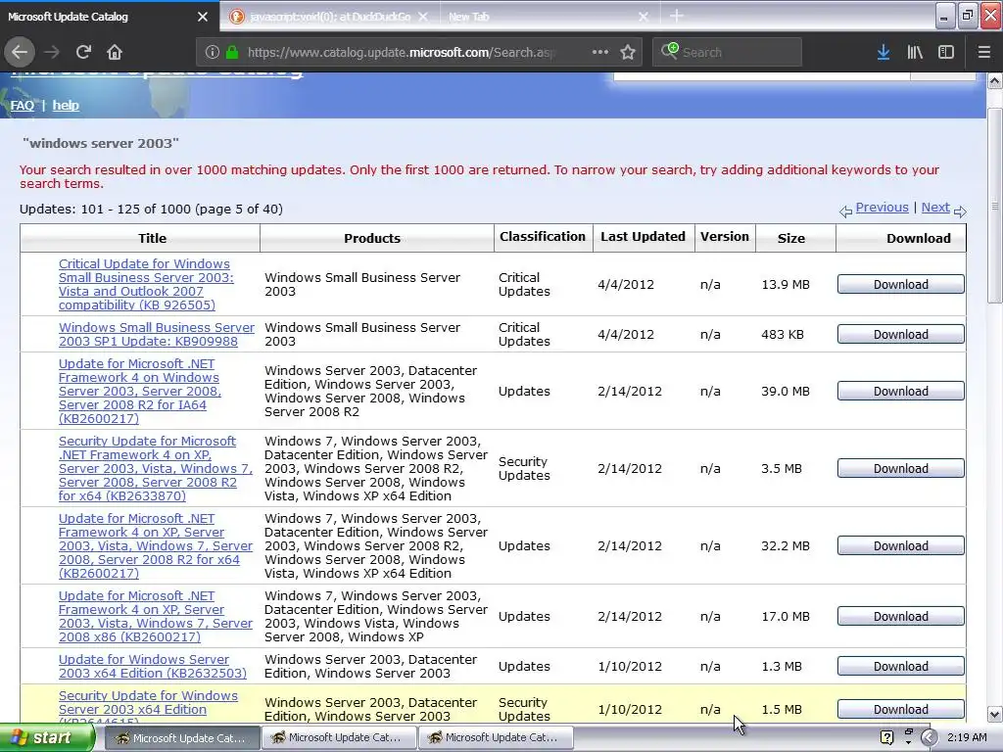Screen dimensions: 1003x752
Task: Download KB 926505 Small Business Server update
Action: (x=901, y=285)
